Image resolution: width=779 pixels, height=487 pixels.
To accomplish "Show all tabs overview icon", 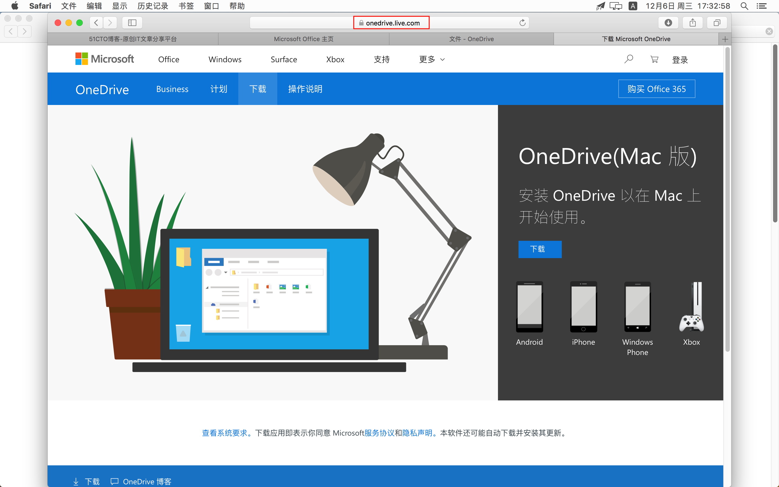I will tap(717, 22).
